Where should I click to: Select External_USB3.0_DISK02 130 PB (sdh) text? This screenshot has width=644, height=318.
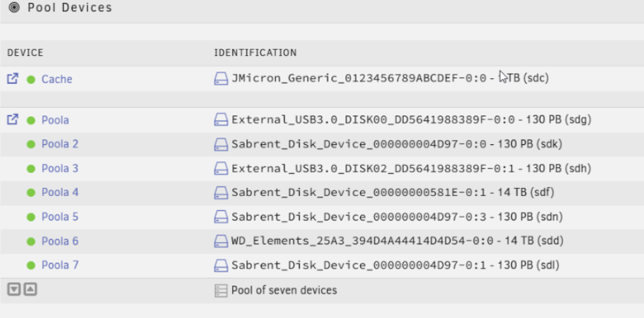tap(411, 168)
